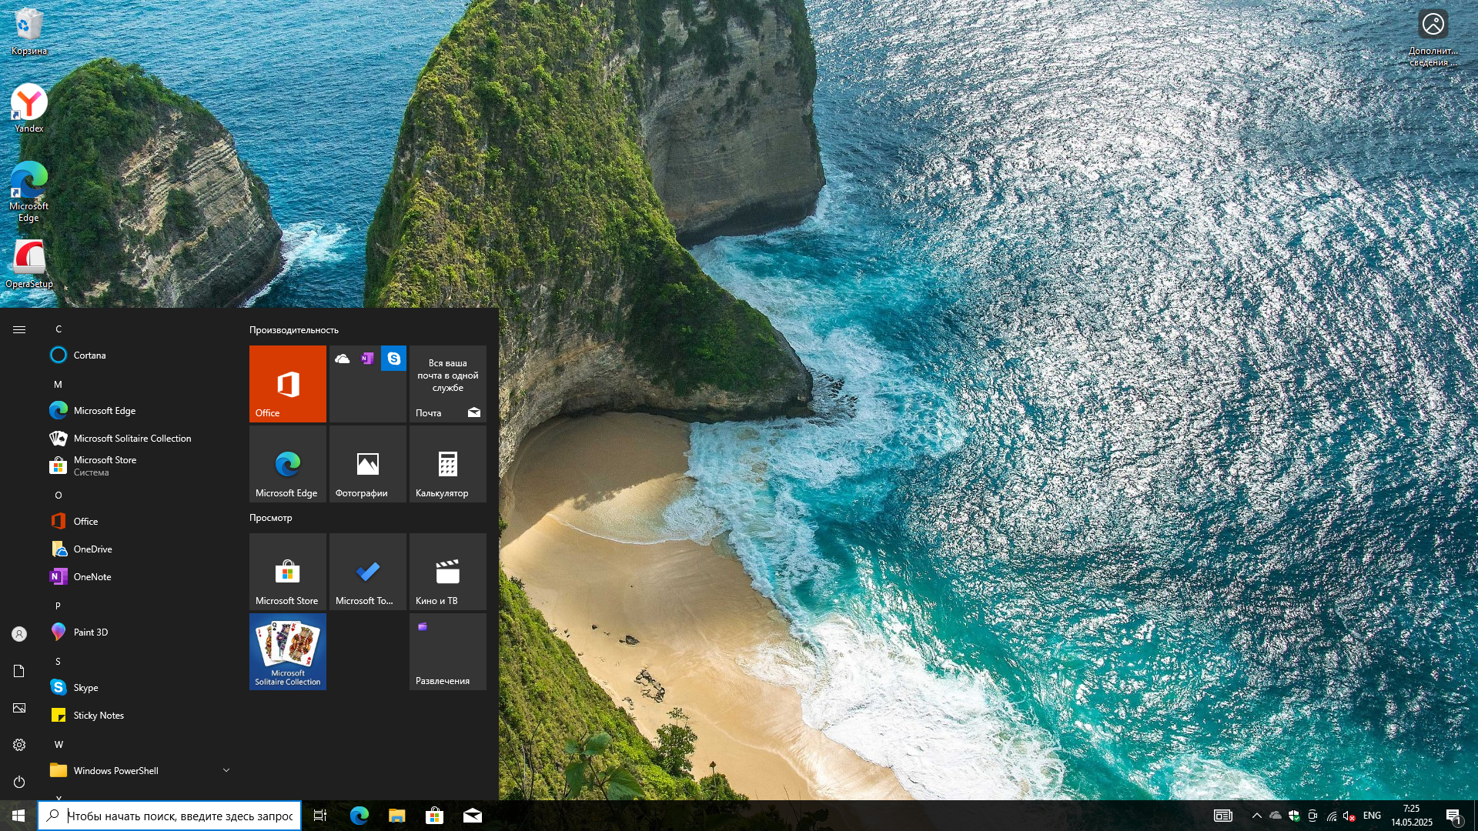Viewport: 1478px width, 831px height.
Task: Select Paint 3D in the app list
Action: 90,632
